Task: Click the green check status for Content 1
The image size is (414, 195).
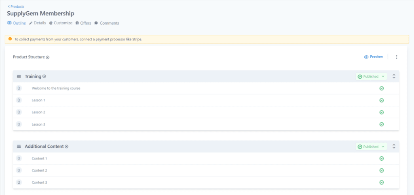Action: point(382,158)
